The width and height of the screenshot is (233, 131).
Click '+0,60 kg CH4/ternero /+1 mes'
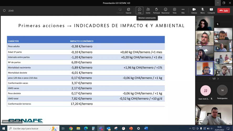141,52
